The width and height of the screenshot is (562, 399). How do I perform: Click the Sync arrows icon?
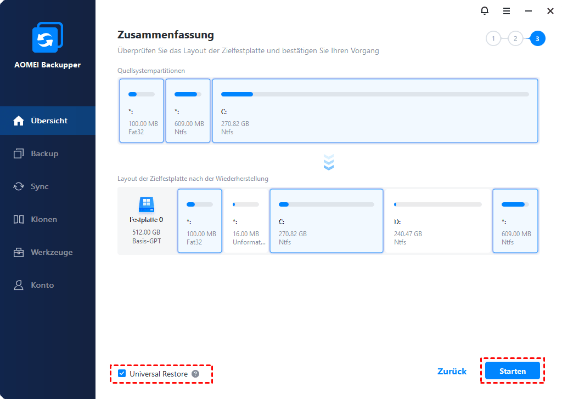(x=19, y=186)
